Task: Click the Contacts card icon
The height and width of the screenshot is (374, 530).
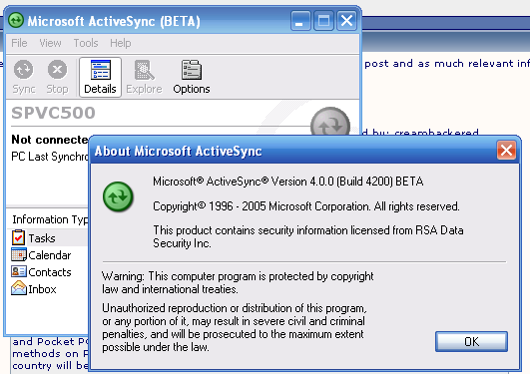Action: point(19,271)
